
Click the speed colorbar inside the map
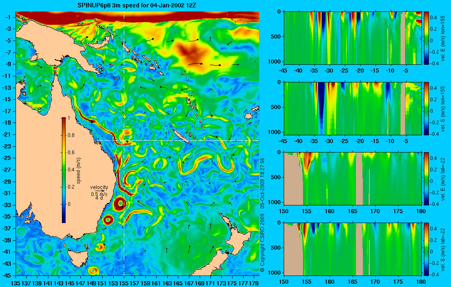click(64, 170)
